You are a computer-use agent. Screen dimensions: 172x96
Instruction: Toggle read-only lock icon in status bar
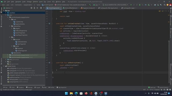(162, 90)
